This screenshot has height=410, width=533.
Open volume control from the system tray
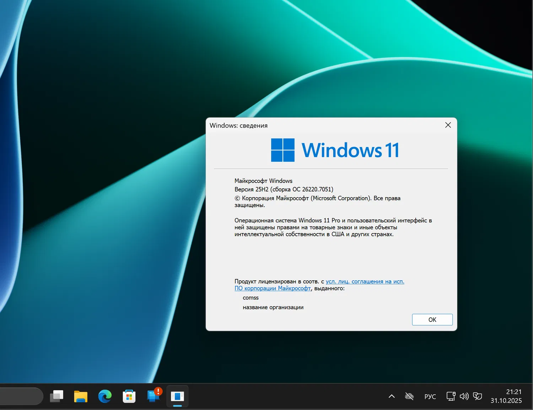[464, 396]
